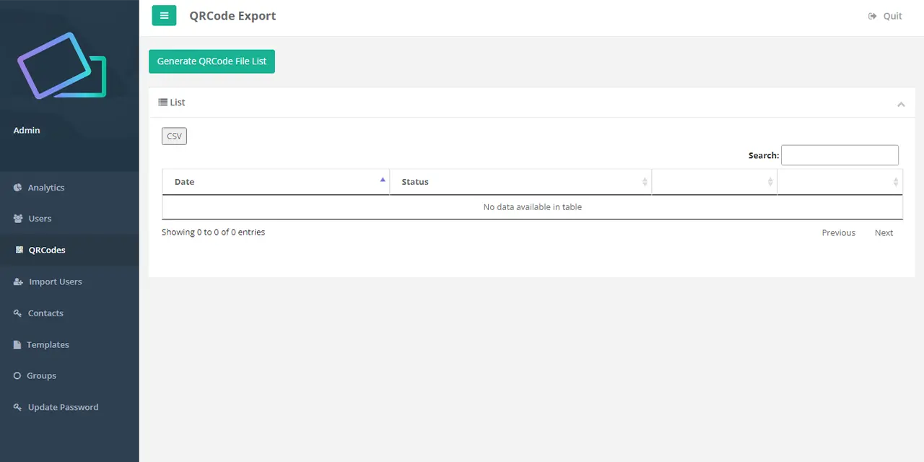Click the Import Users icon

tap(18, 282)
